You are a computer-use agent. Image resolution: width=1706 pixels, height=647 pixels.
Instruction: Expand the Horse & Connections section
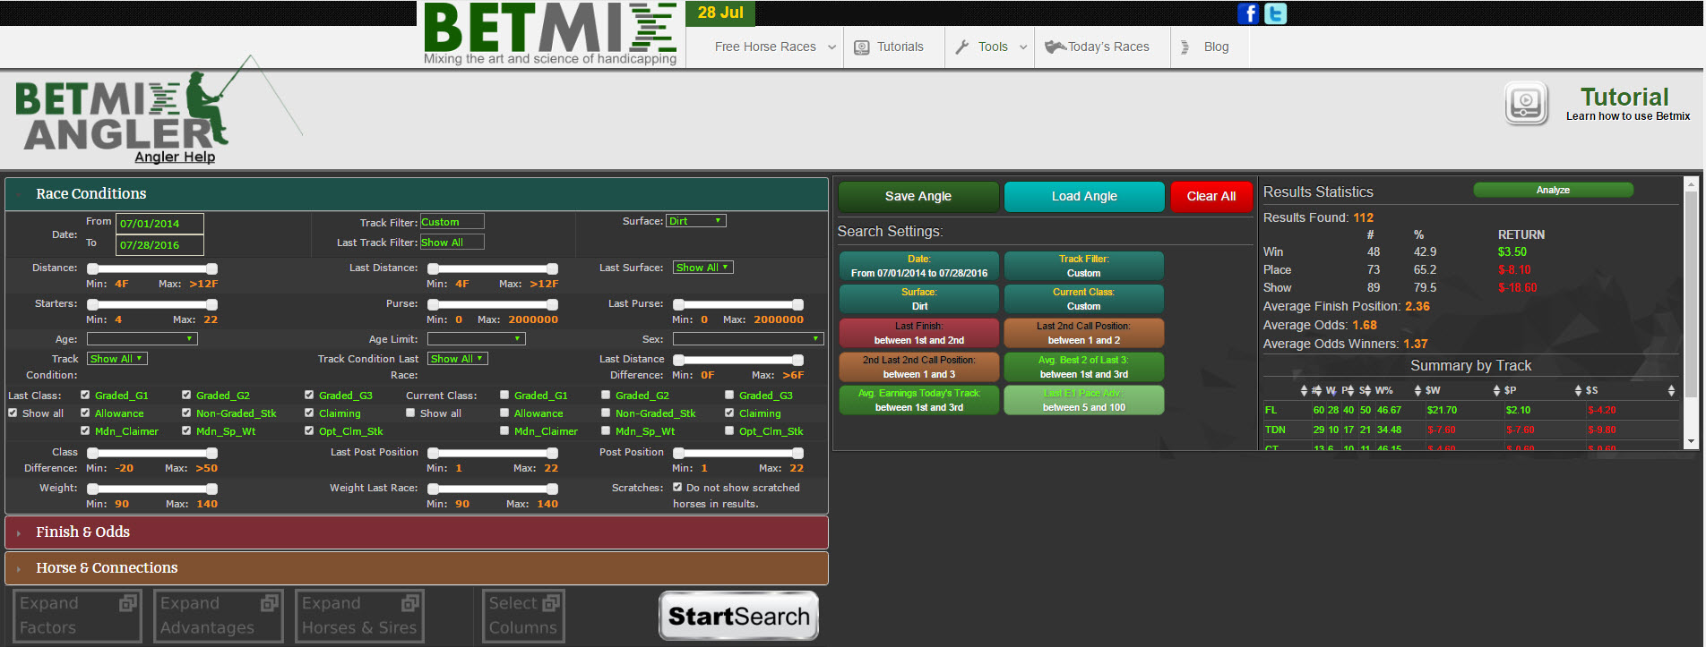click(x=107, y=568)
